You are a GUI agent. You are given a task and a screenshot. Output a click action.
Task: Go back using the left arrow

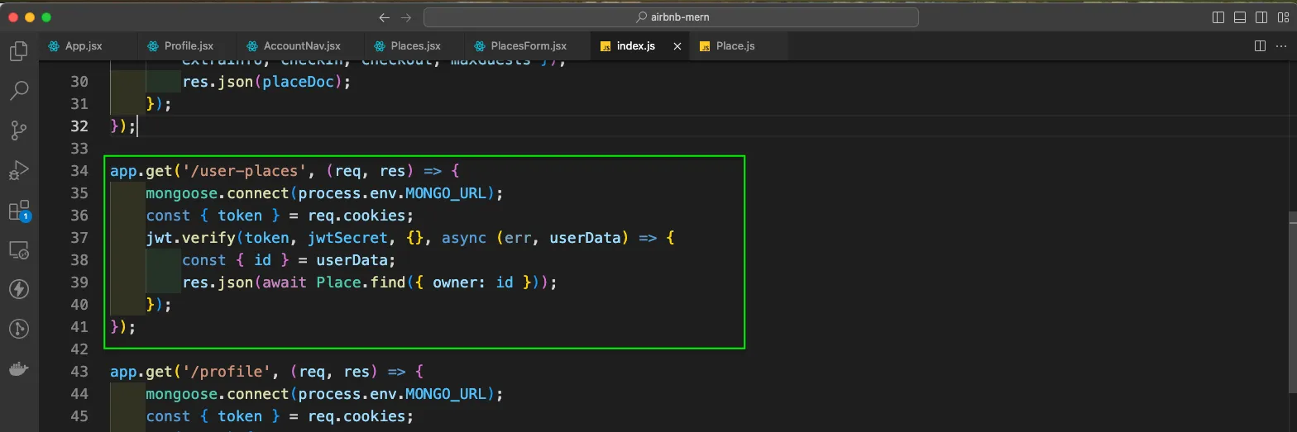tap(384, 17)
